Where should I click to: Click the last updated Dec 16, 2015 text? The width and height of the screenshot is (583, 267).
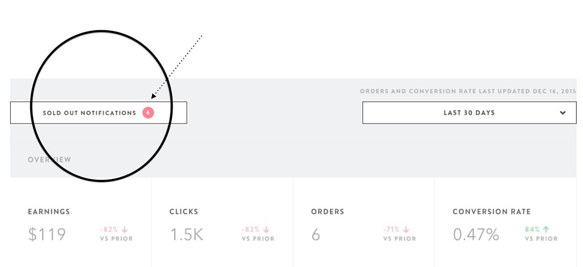point(468,91)
